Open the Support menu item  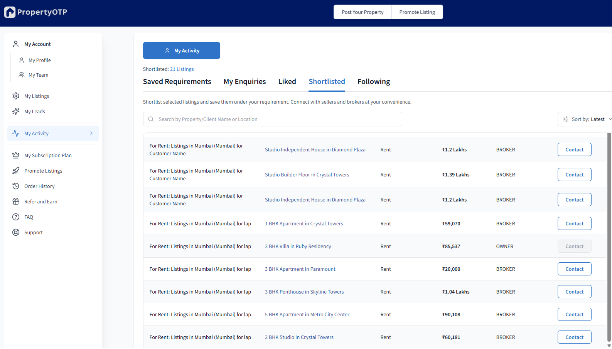(x=34, y=232)
